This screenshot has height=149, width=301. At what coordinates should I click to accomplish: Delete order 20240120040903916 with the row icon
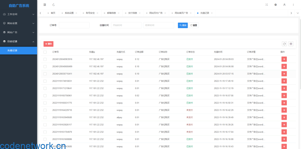[x=284, y=59]
